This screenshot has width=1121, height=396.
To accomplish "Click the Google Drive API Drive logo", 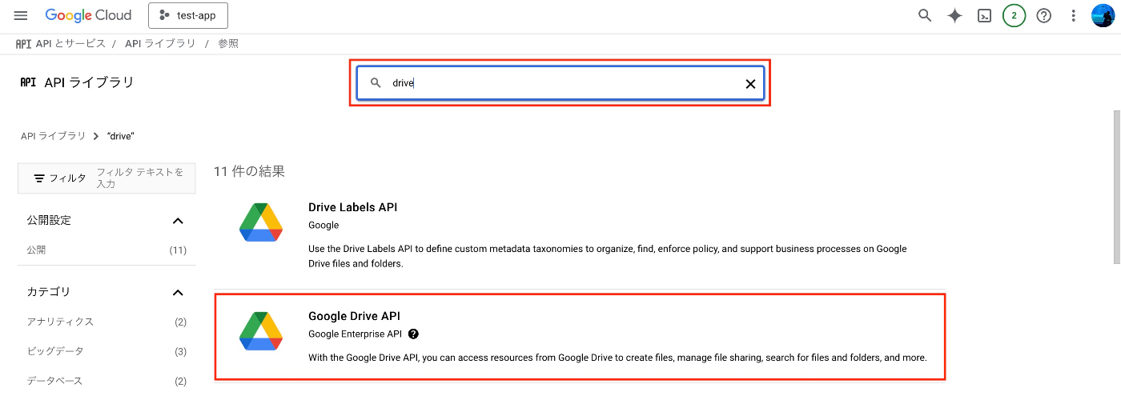I will click(261, 331).
